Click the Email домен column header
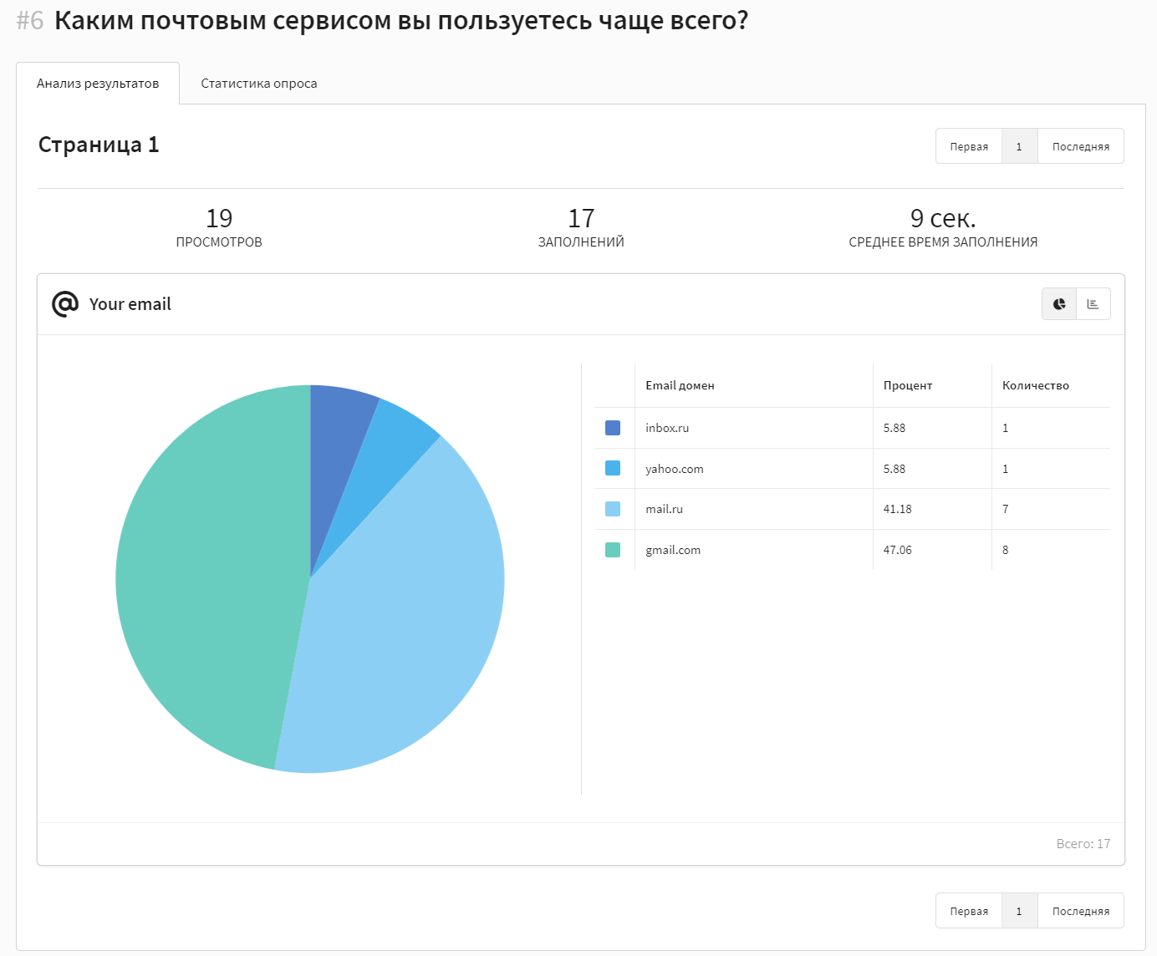Image resolution: width=1157 pixels, height=956 pixels. click(680, 385)
